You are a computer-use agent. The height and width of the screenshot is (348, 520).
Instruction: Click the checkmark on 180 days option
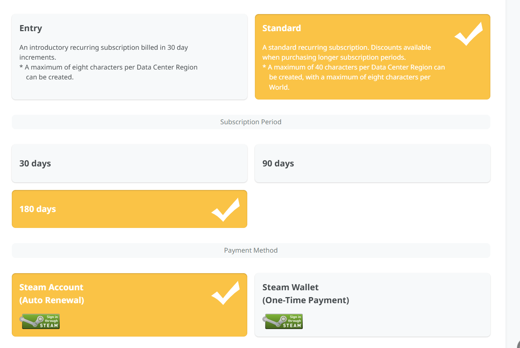[x=225, y=209]
